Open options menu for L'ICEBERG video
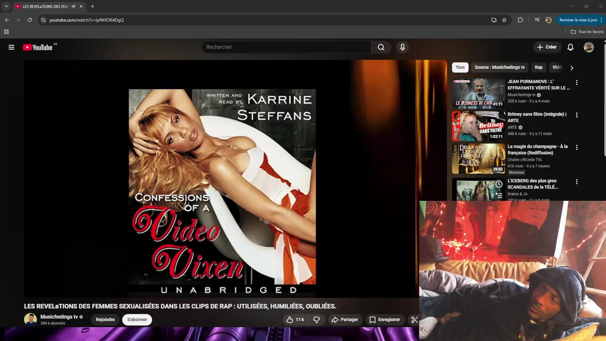The image size is (606, 341). click(x=577, y=182)
